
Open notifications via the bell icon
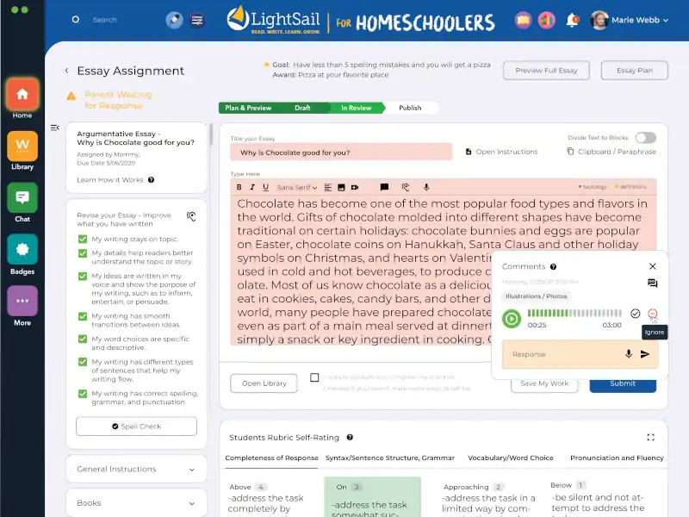click(x=572, y=20)
